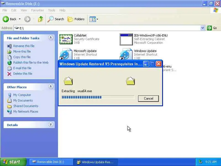Open My Documents from Other Places

point(23,100)
